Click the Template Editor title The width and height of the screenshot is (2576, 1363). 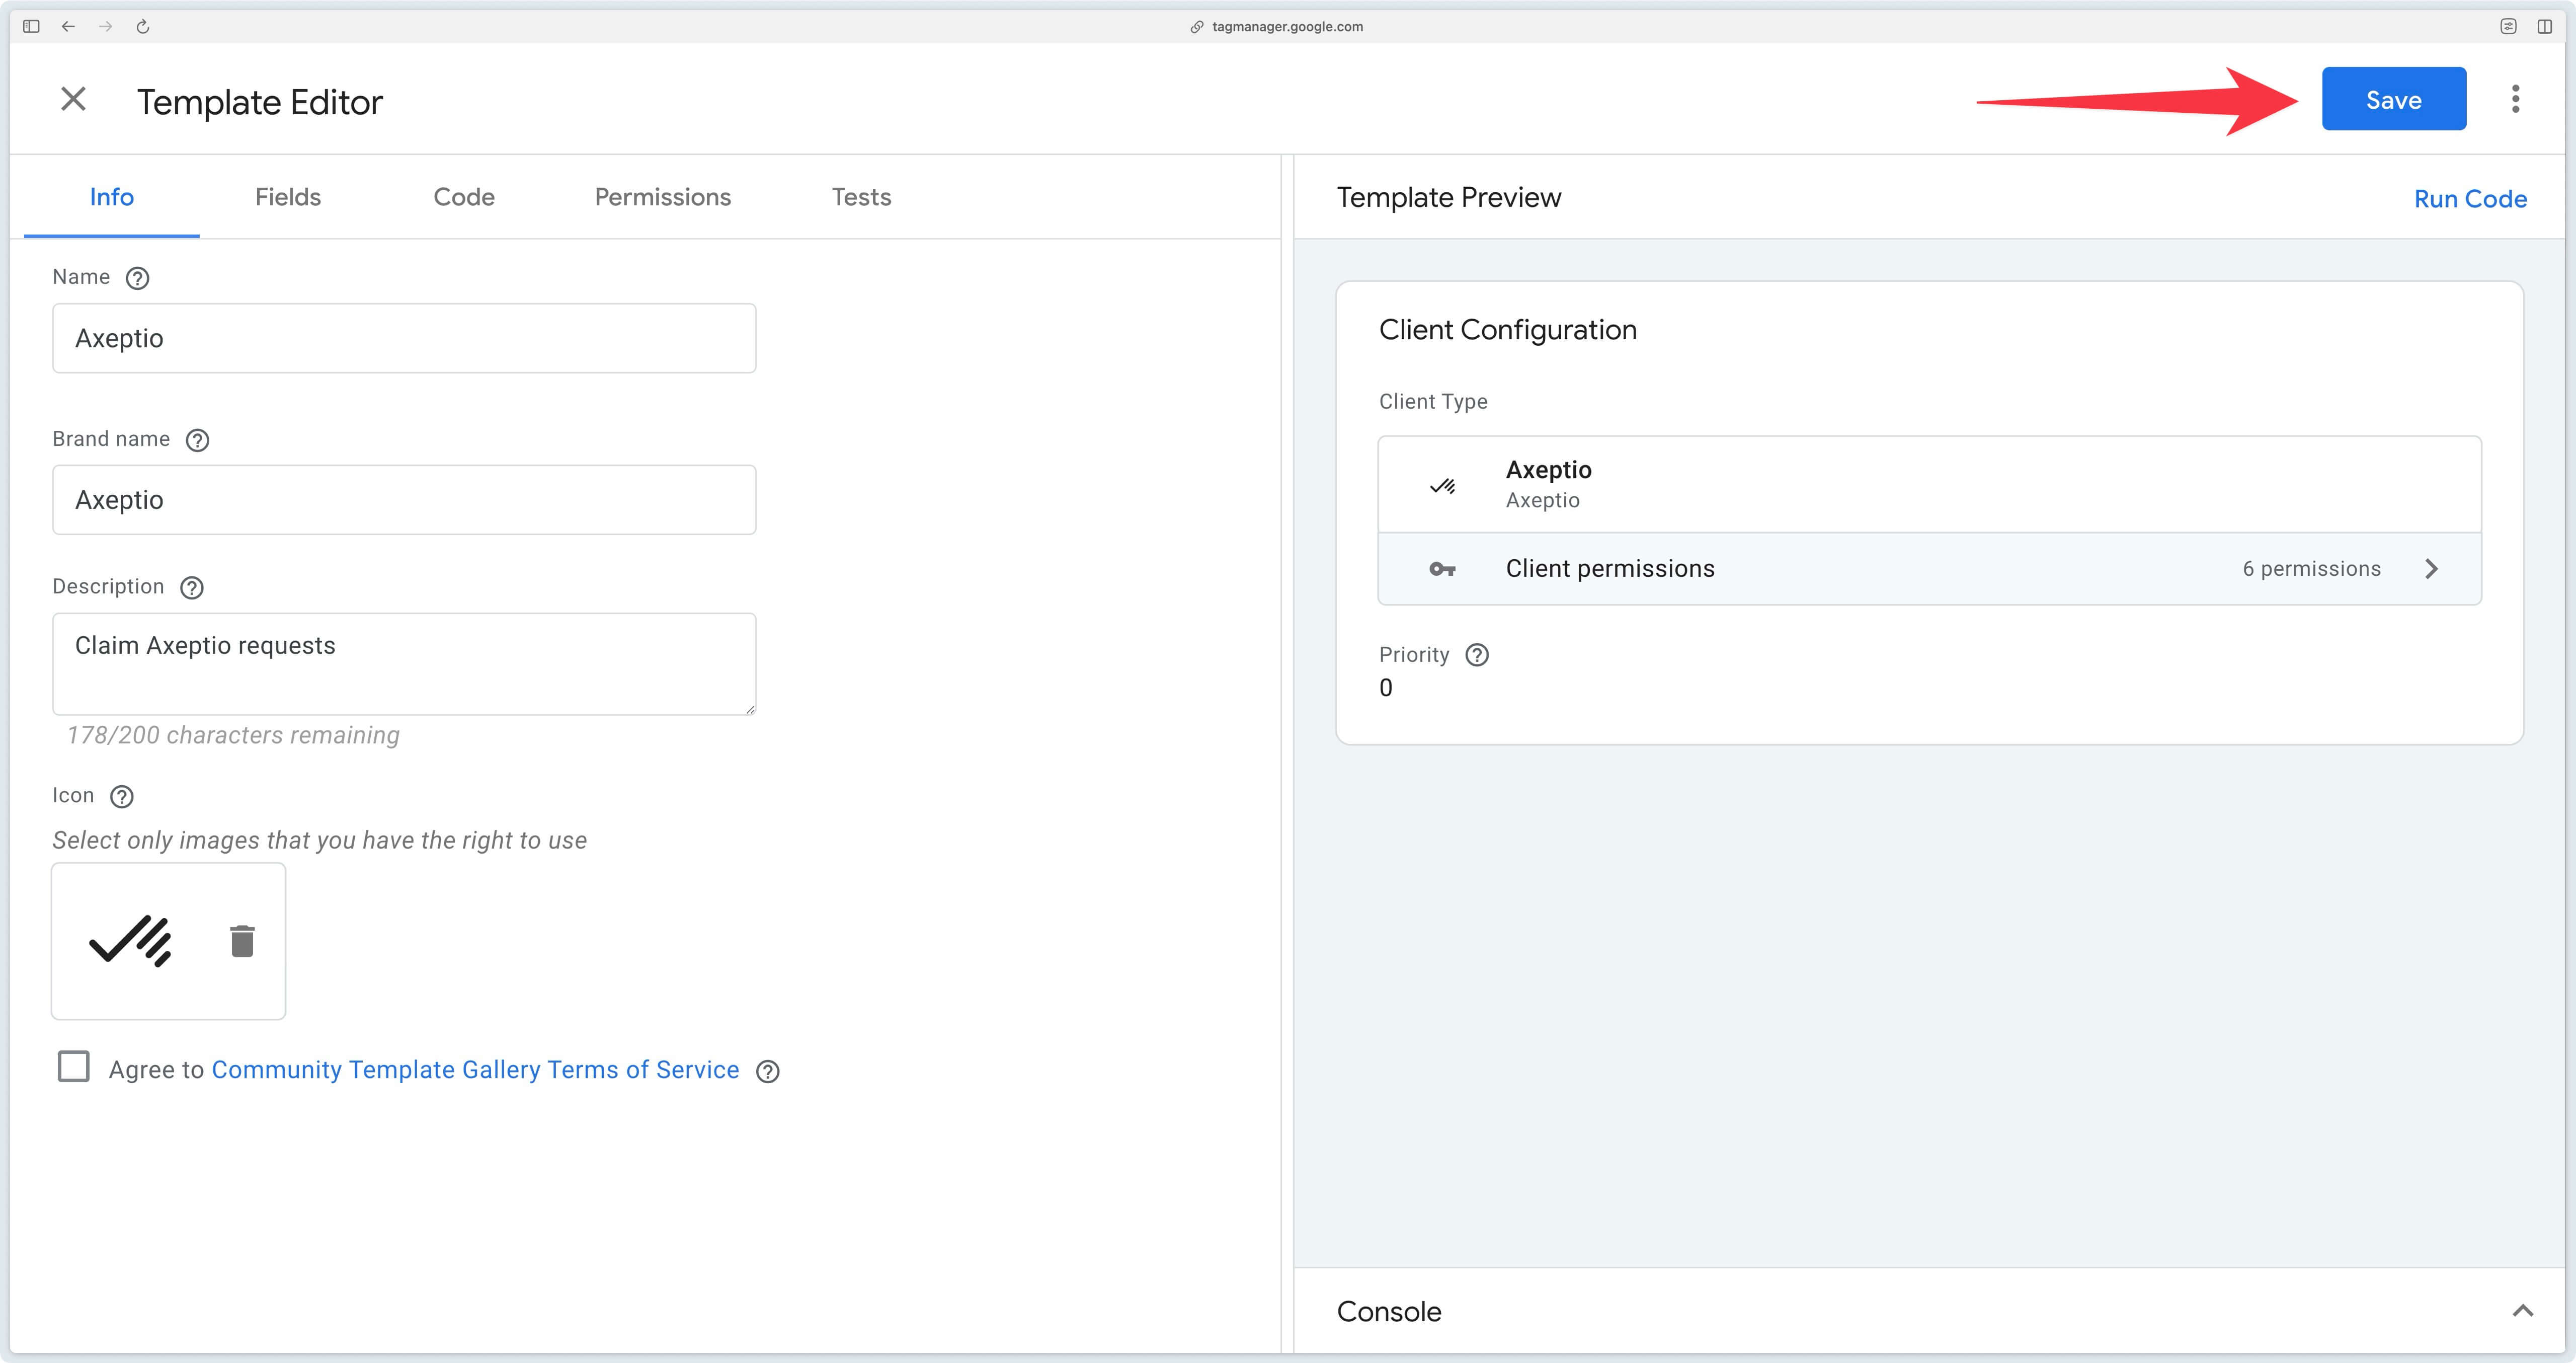260,102
